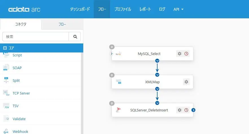Click the Split connector label
Screen dimensions: 249x134
[16, 80]
